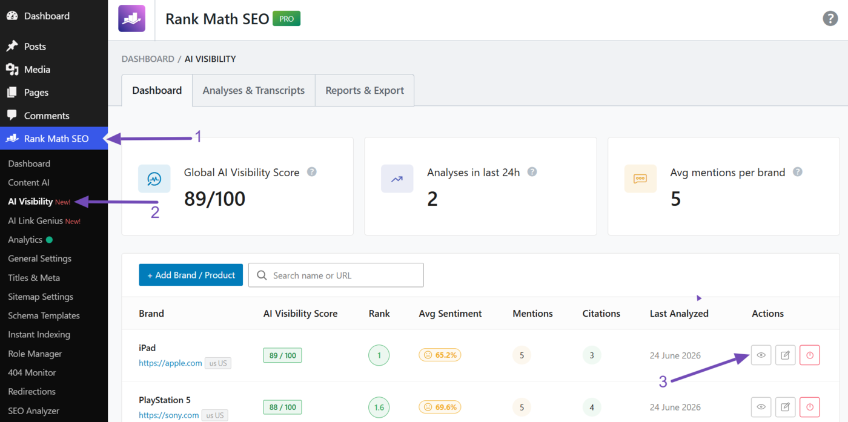
Task: Click the 88 / 100 score badge
Action: point(282,407)
